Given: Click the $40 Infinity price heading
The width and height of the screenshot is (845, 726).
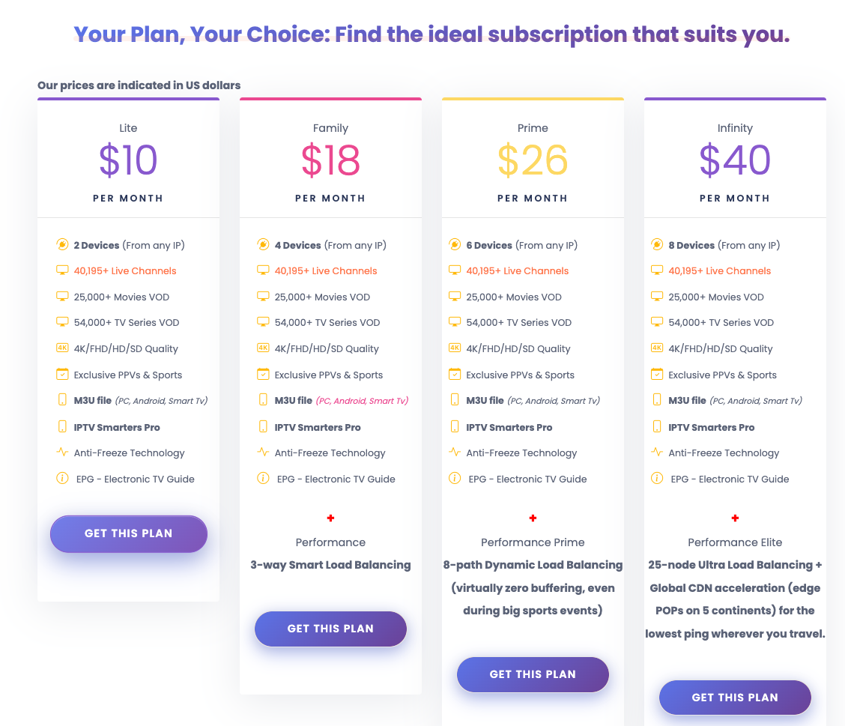Looking at the screenshot, I should pos(735,160).
